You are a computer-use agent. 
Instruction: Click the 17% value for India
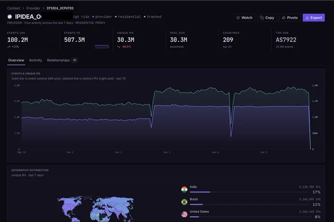(316, 192)
